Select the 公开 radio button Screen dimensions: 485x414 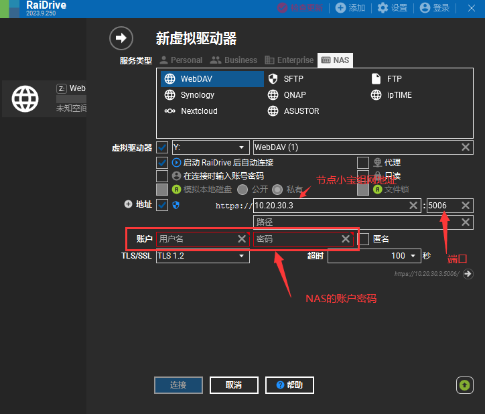coord(242,190)
